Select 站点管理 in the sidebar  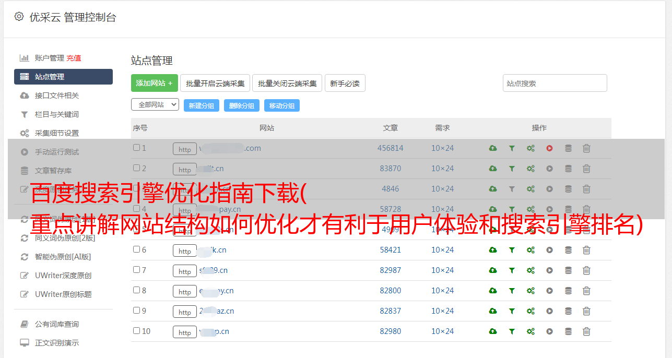click(x=63, y=77)
